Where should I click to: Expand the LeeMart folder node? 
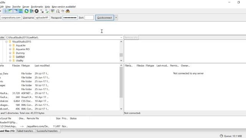(10, 57)
